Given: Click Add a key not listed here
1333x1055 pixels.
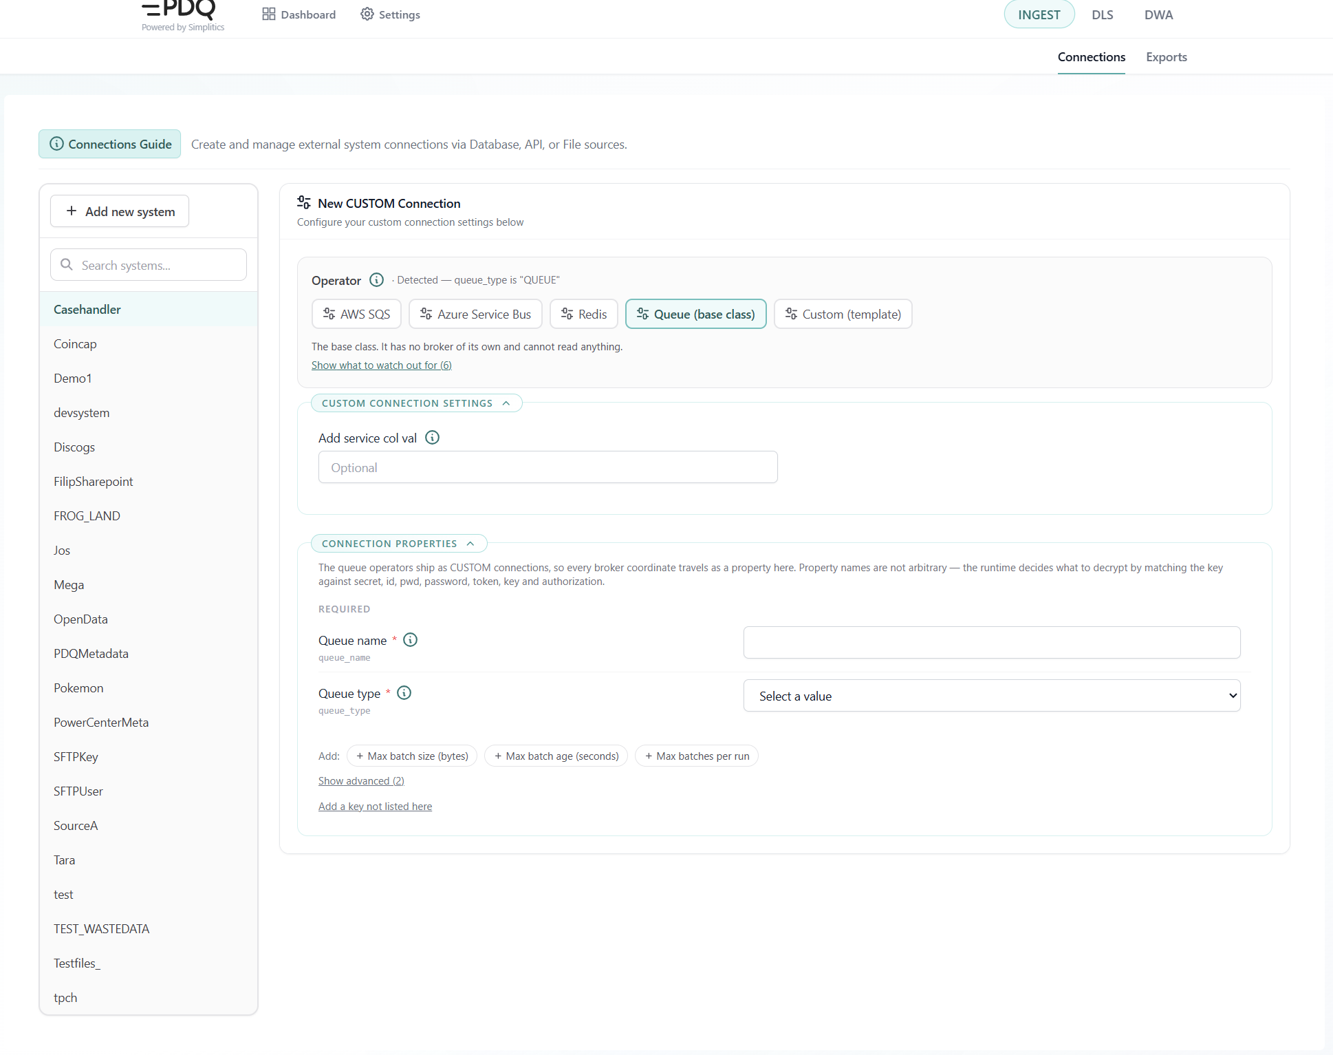Looking at the screenshot, I should pyautogui.click(x=375, y=807).
